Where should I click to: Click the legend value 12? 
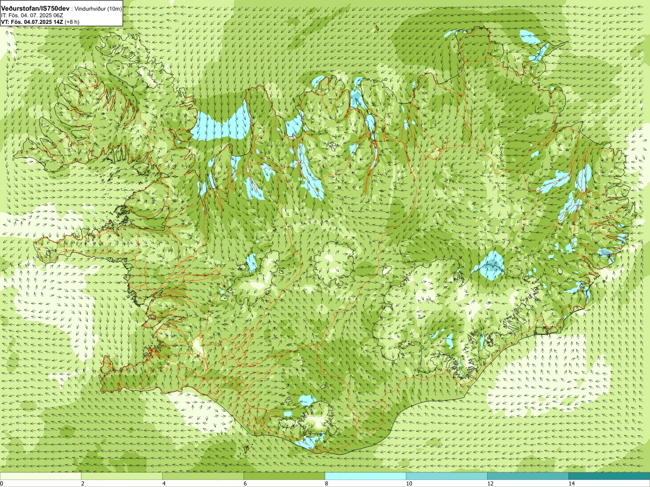(490, 483)
